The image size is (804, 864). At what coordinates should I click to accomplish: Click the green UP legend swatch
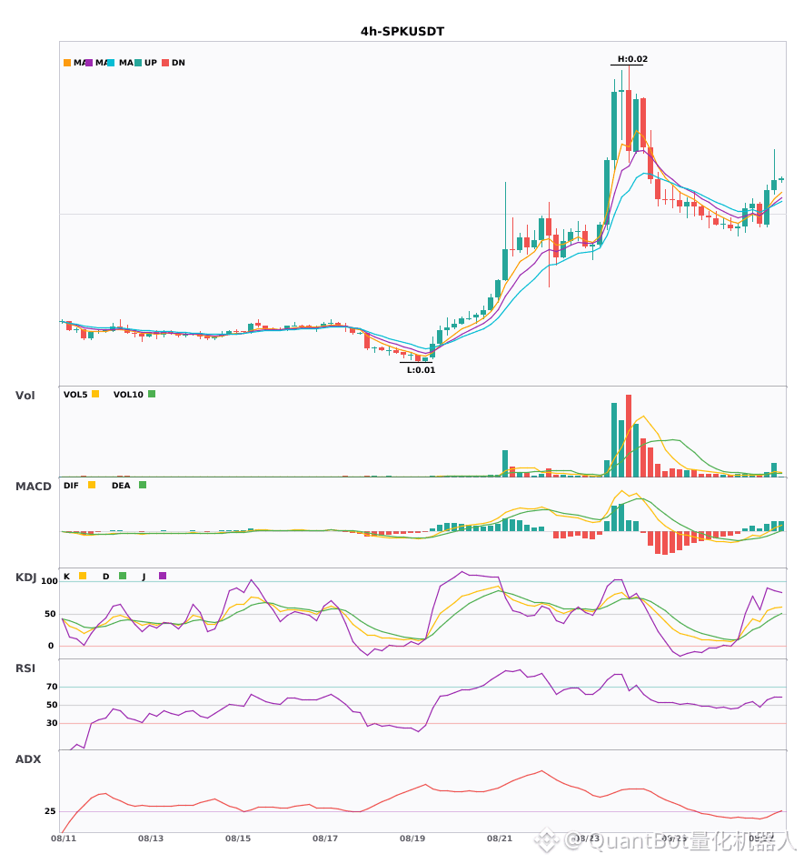(138, 63)
